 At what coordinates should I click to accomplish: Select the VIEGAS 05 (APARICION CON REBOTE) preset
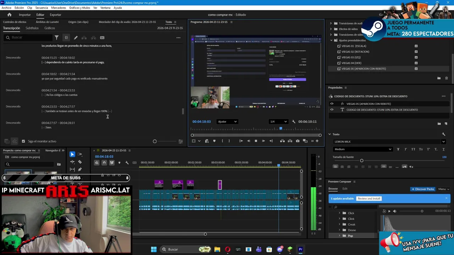364,69
